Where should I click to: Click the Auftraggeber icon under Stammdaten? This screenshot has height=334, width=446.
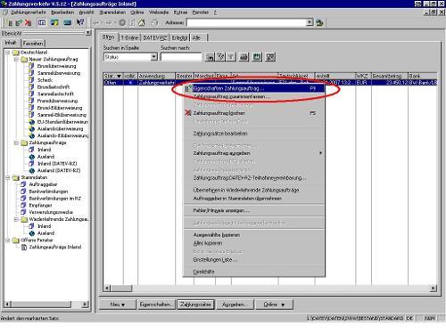point(23,184)
